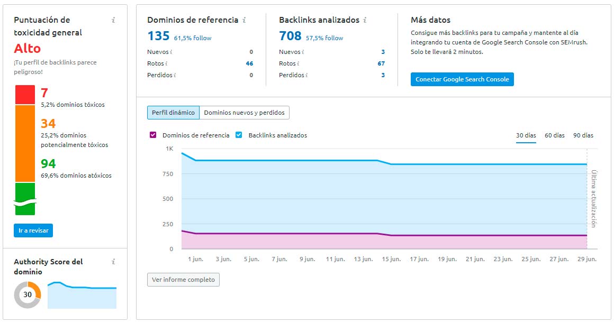The image size is (614, 323).
Task: Click info icon beside Nuevos under Backlinks analizados
Action: click(x=303, y=52)
